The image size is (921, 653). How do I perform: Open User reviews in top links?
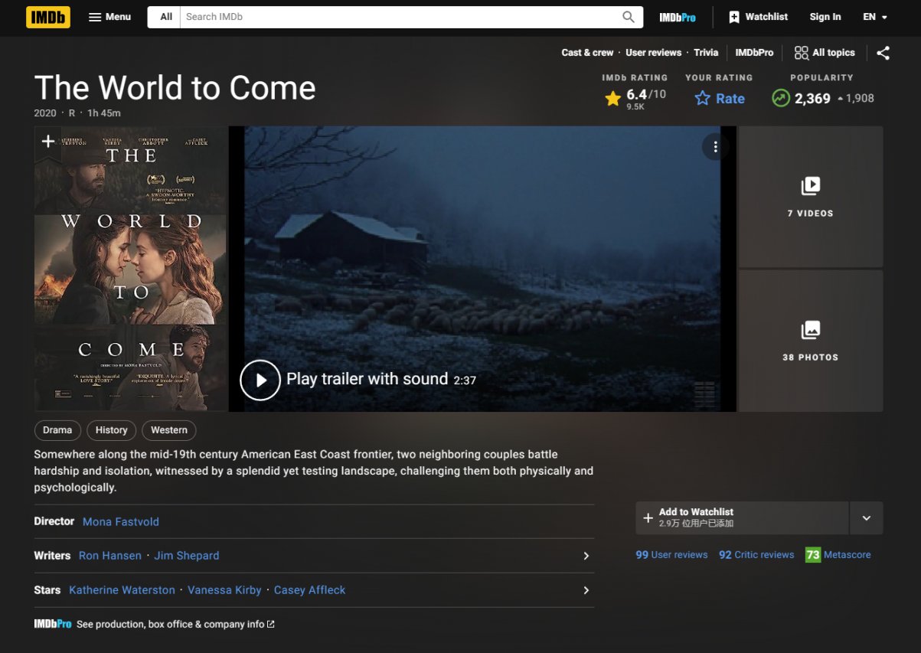coord(653,53)
